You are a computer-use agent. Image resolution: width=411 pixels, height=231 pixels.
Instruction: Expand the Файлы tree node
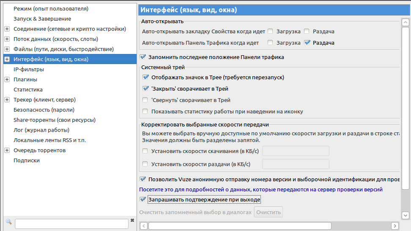coord(7,49)
